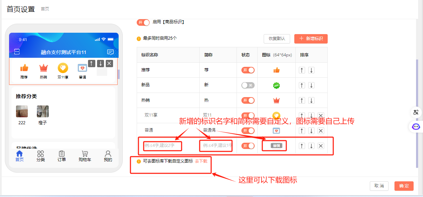Toggle 启用【商品标识】 switch

143,22
